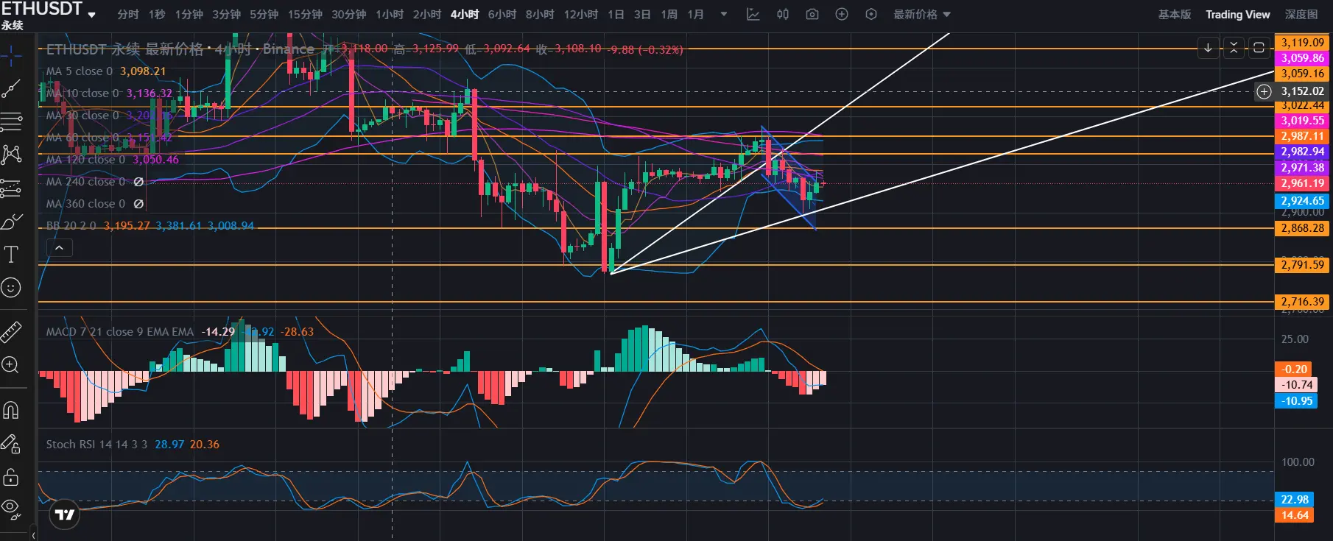Image resolution: width=1333 pixels, height=541 pixels.
Task: Select the trend line drawing tool
Action: (x=11, y=90)
